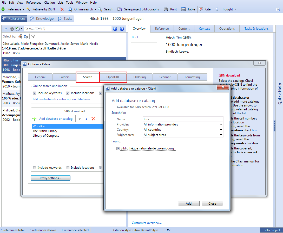Click the Add button in Add database dialog
The width and height of the screenshot is (283, 233).
[x=189, y=204]
